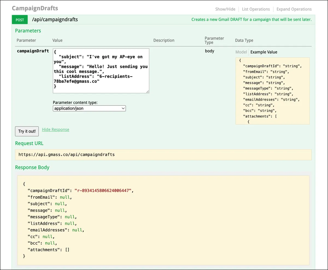Image resolution: width=328 pixels, height=270 pixels.
Task: Open List Operations link
Action: (x=256, y=9)
